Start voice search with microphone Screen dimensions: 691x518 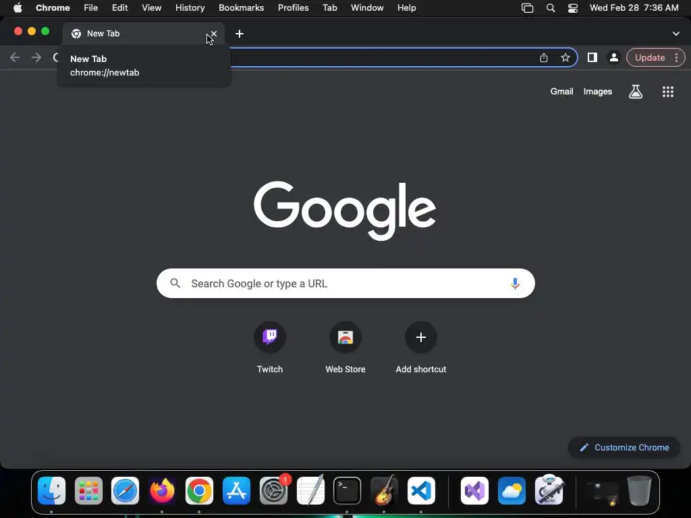pos(515,284)
